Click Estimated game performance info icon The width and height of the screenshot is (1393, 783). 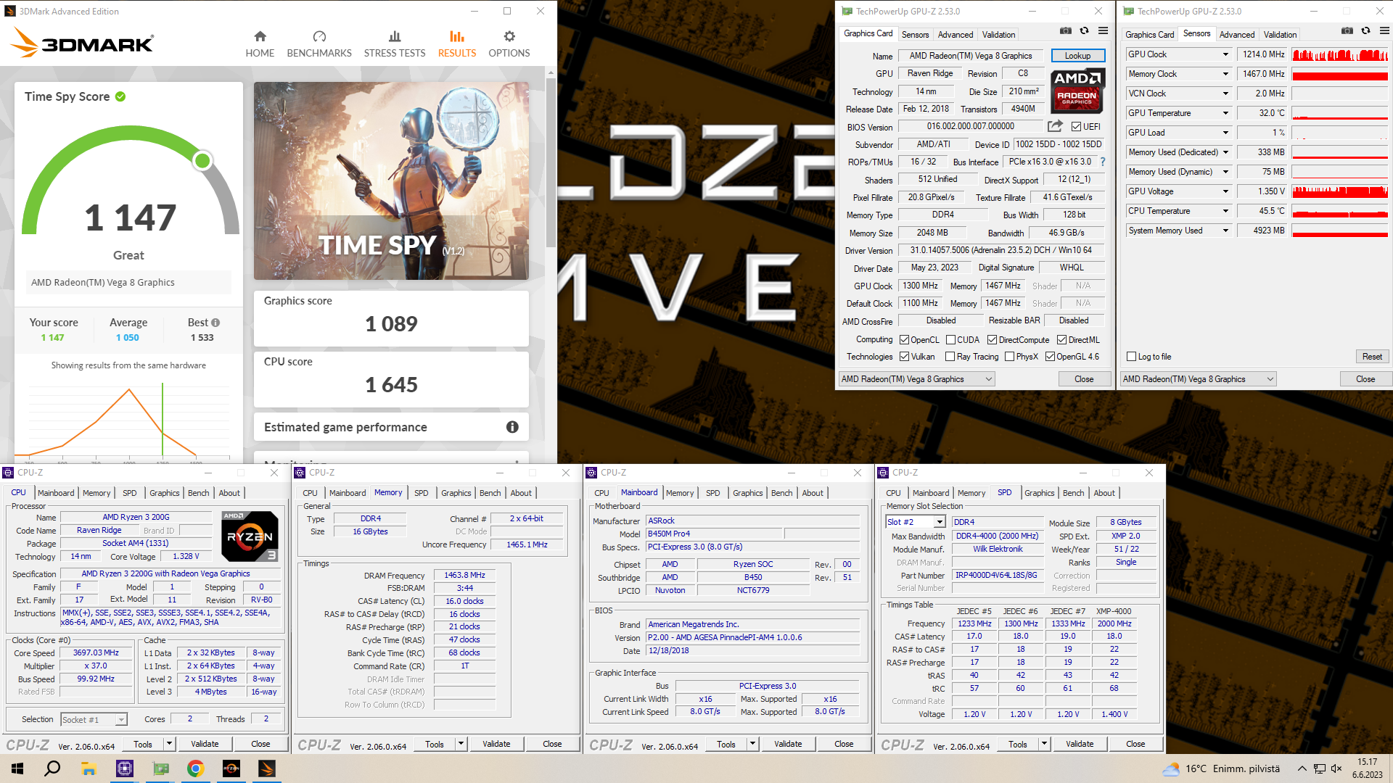(512, 427)
